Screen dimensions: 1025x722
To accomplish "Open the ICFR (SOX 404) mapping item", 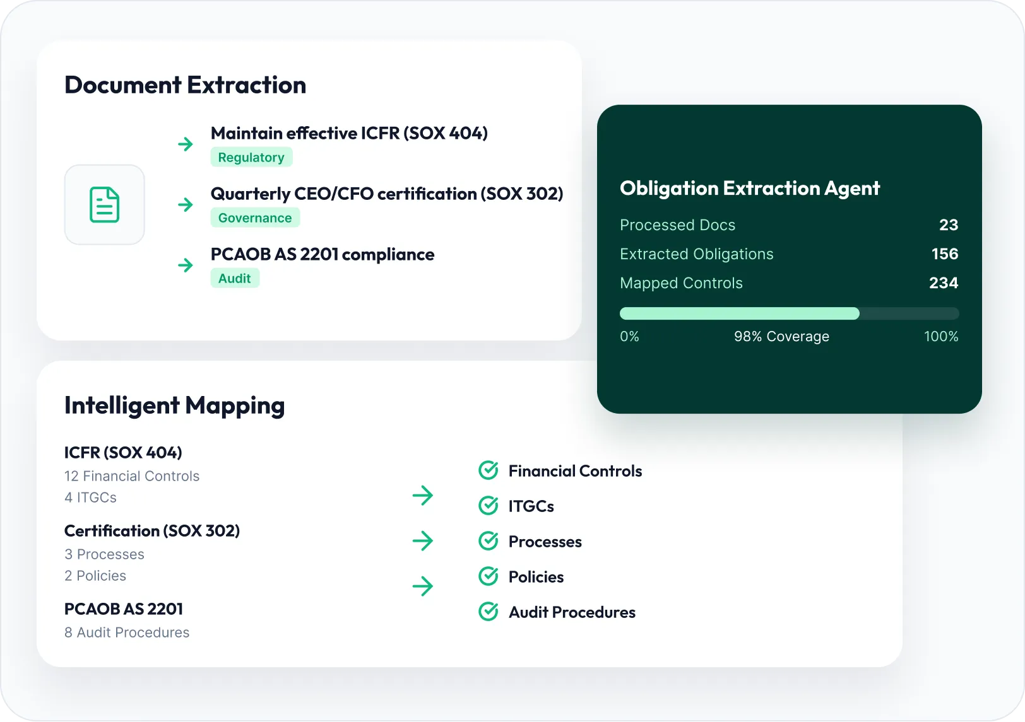I will coord(132,474).
